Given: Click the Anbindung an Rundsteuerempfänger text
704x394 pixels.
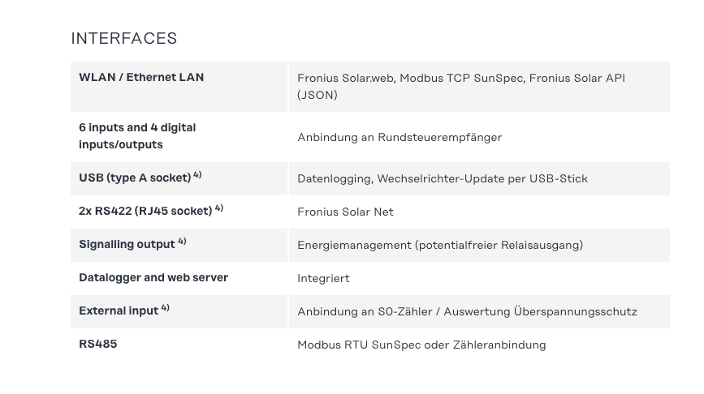Looking at the screenshot, I should click(x=400, y=137).
